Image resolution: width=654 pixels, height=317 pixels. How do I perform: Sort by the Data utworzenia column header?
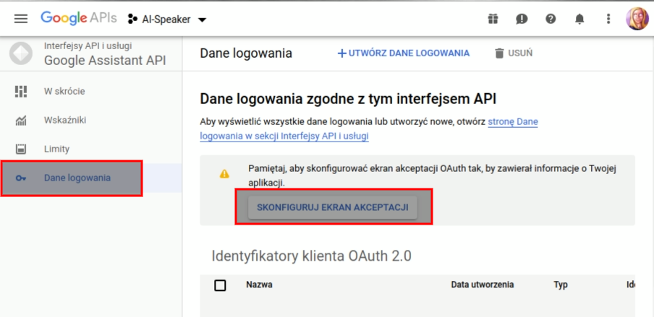(x=483, y=285)
